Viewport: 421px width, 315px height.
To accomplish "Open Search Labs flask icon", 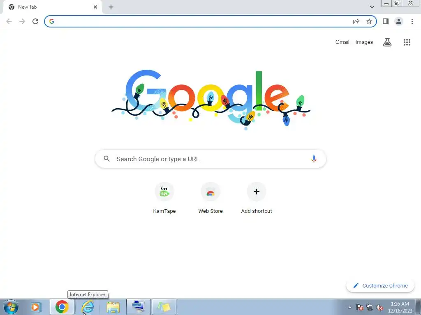I will tap(387, 42).
